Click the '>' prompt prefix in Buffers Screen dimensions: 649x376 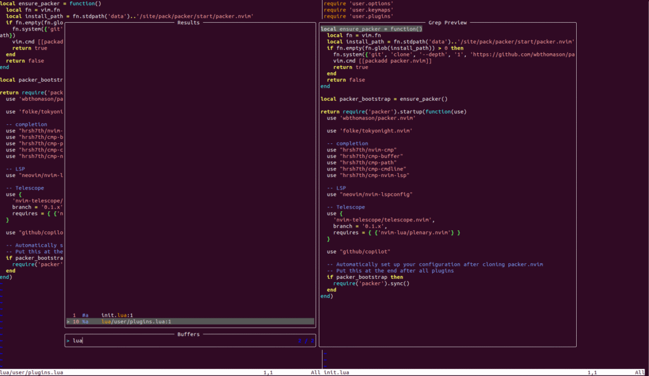68,340
